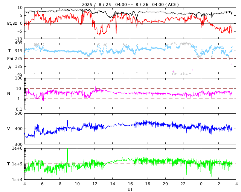Click the '100' density tick label
The height and width of the screenshot is (192, 241).
coord(18,78)
